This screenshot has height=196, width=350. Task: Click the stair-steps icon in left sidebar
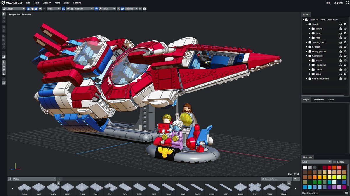pyautogui.click(x=3, y=57)
